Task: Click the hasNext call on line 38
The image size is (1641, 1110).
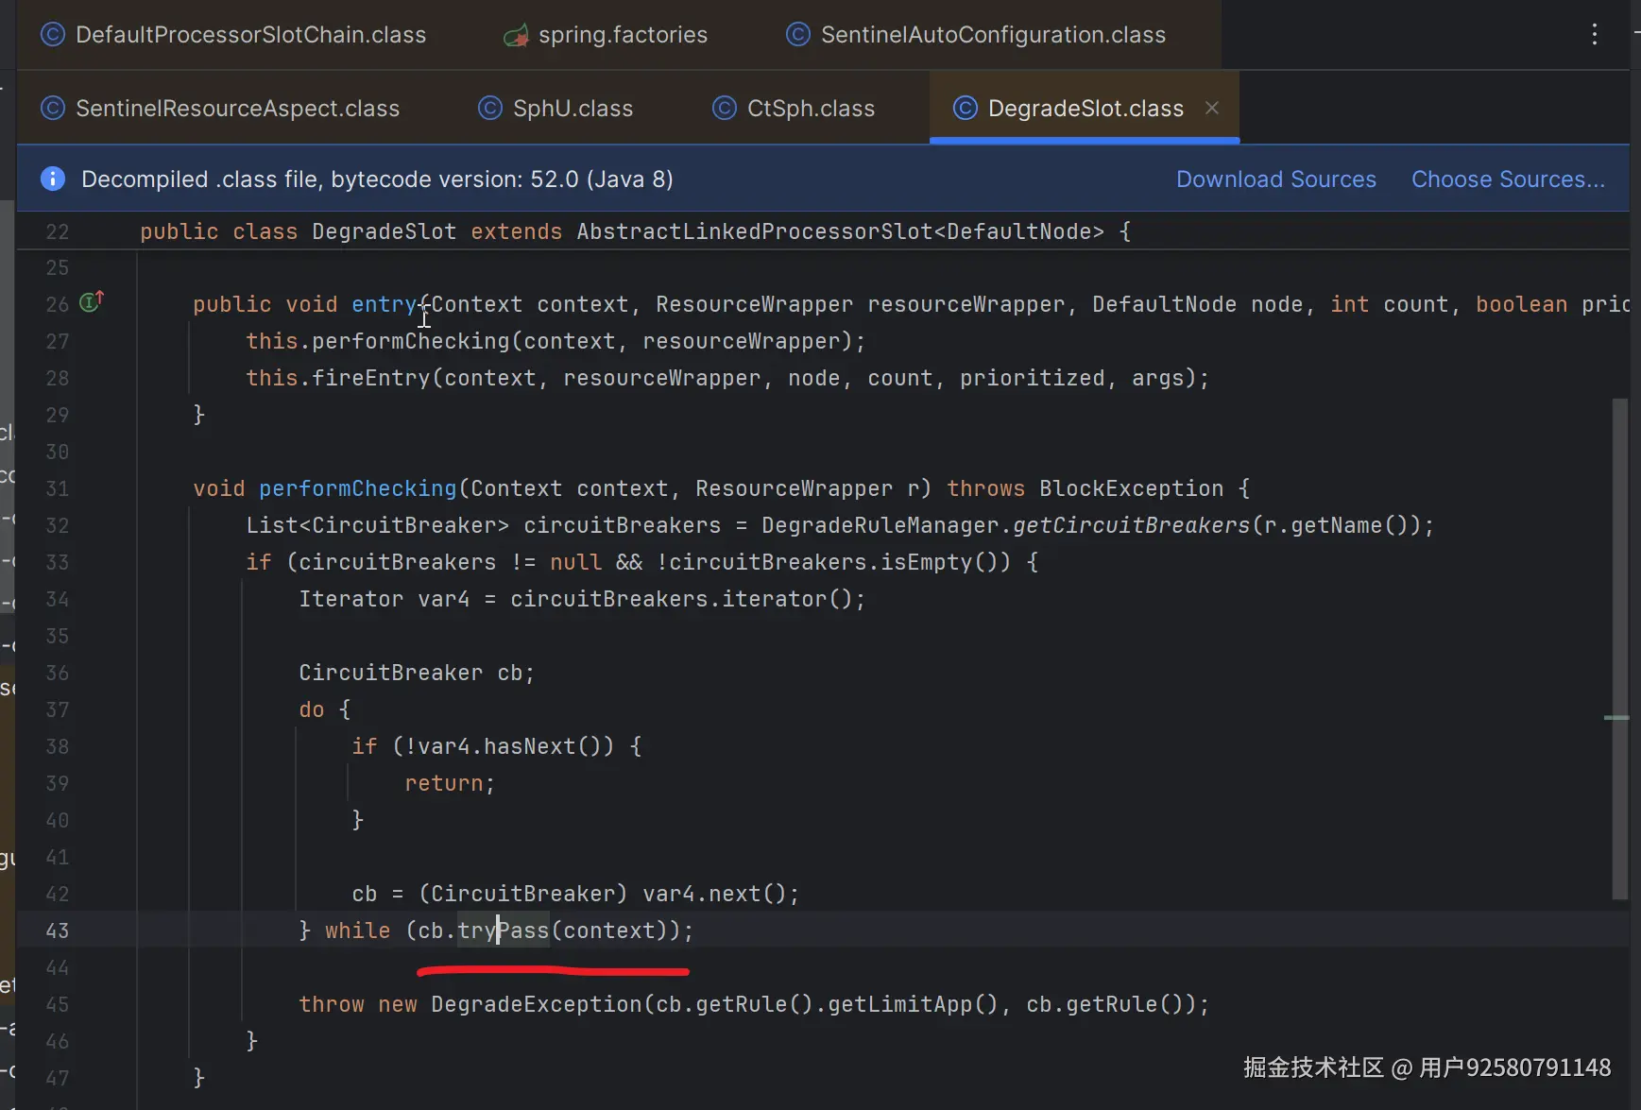Action: [530, 746]
